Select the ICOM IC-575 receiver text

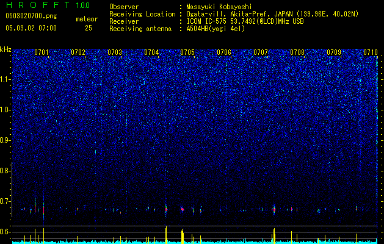click(245, 21)
